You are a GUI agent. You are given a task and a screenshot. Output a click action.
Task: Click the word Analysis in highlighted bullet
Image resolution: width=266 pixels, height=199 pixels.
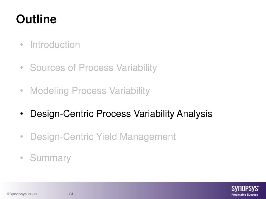194,114
